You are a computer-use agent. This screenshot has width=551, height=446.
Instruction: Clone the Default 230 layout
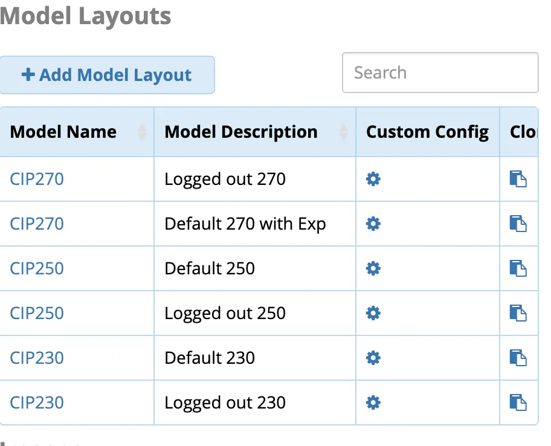518,358
